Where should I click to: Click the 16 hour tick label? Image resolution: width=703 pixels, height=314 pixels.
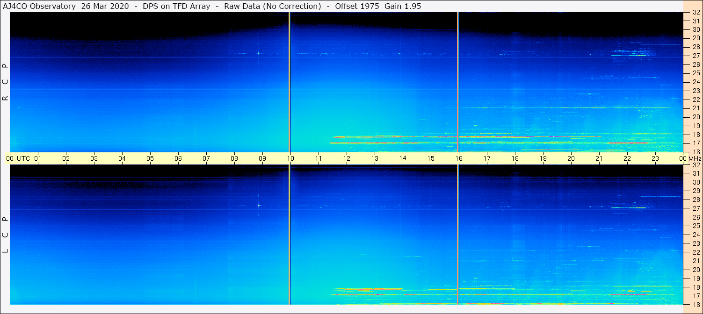(x=459, y=158)
